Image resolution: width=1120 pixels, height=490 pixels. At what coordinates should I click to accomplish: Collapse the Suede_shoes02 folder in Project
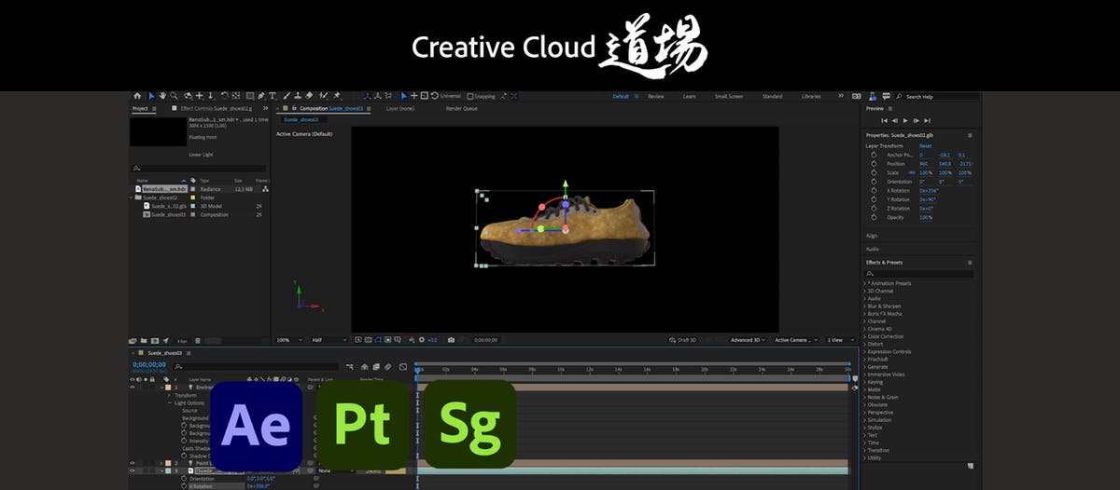coord(133,197)
